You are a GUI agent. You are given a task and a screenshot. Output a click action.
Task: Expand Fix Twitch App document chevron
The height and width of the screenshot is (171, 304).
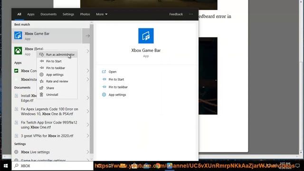pos(87,124)
